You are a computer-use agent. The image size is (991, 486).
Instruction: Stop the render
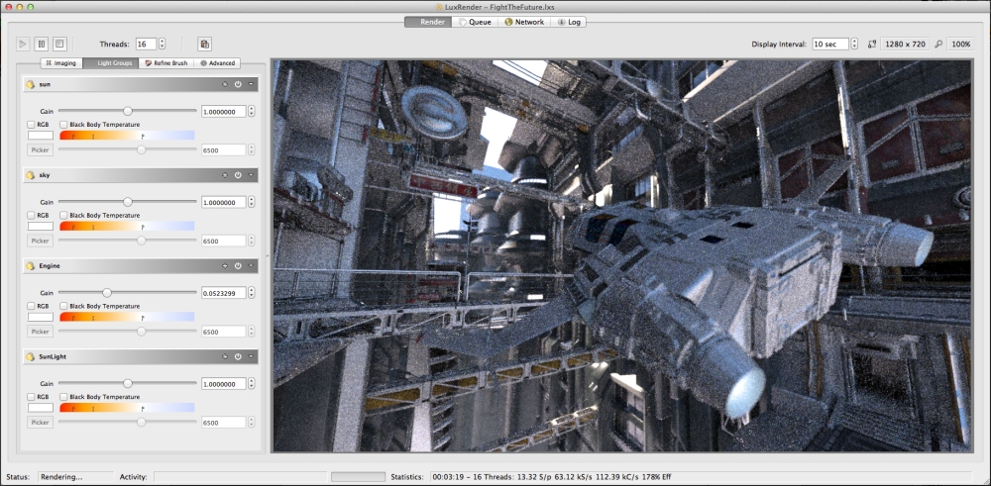59,45
